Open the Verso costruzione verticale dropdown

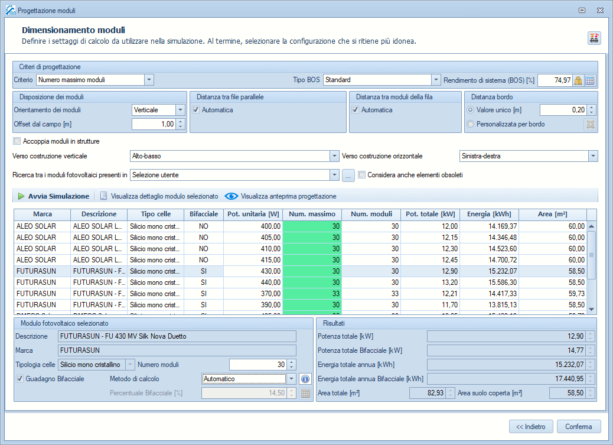pyautogui.click(x=334, y=156)
